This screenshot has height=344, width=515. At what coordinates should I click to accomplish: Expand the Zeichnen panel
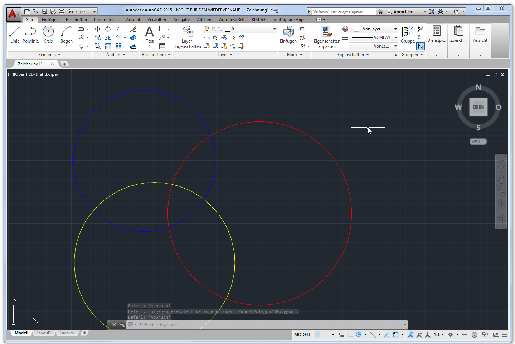(49, 55)
